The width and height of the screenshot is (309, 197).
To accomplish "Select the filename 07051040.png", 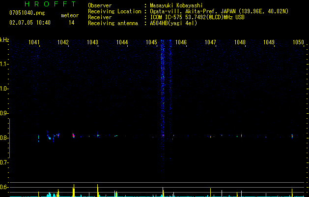I will pyautogui.click(x=27, y=13).
